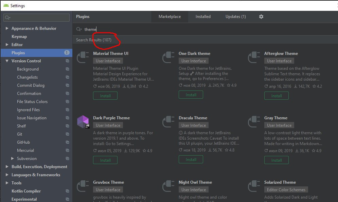Click the project-level icon beside Changelists
Viewport: 338px width, 202px height.
(68, 77)
